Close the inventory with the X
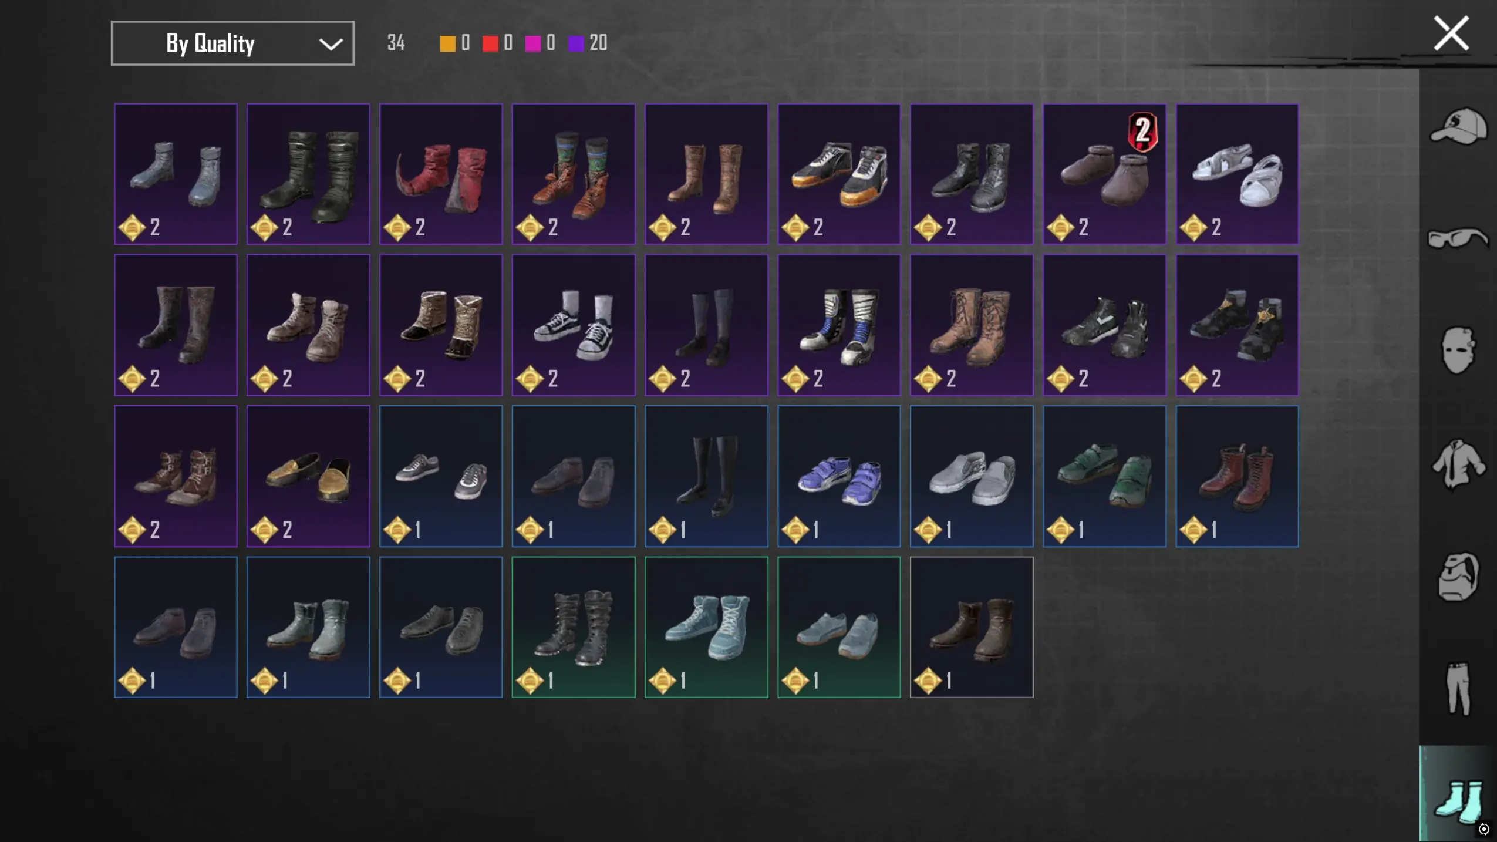This screenshot has height=842, width=1497. pos(1451,33)
